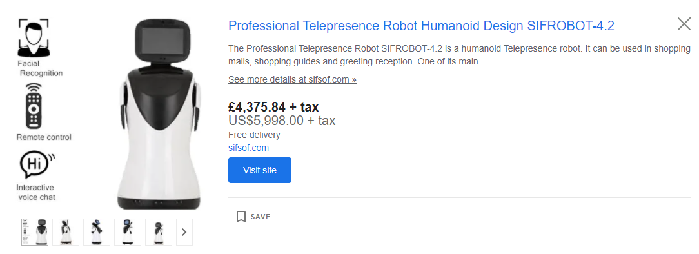Select the fourth thumbnail with the blue screen
The image size is (699, 254).
(128, 231)
